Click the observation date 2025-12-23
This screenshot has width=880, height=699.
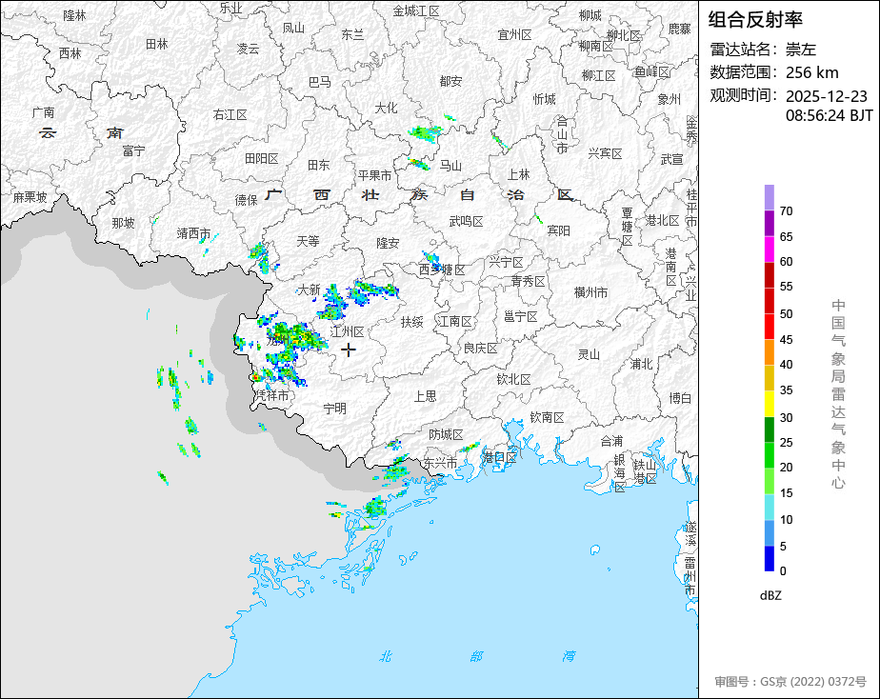[x=826, y=96]
